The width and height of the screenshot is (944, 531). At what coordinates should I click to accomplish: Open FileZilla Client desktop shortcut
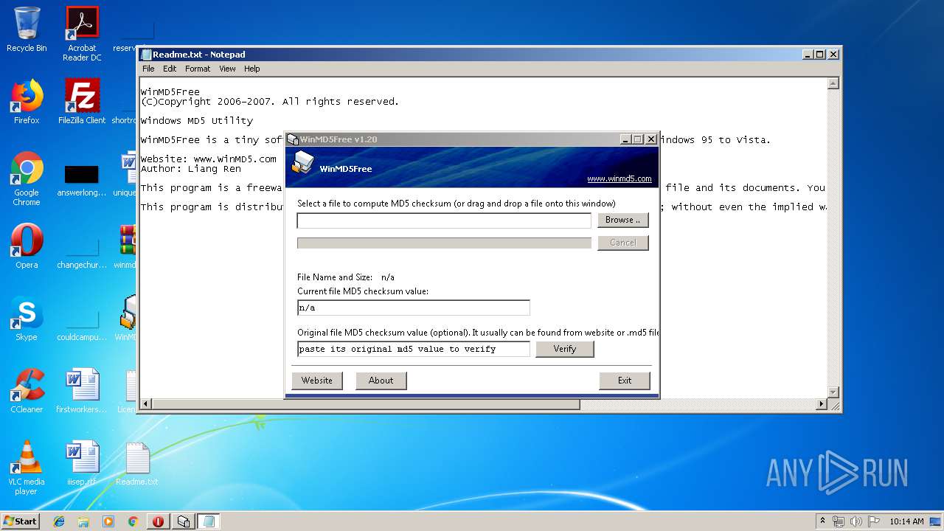[82, 102]
